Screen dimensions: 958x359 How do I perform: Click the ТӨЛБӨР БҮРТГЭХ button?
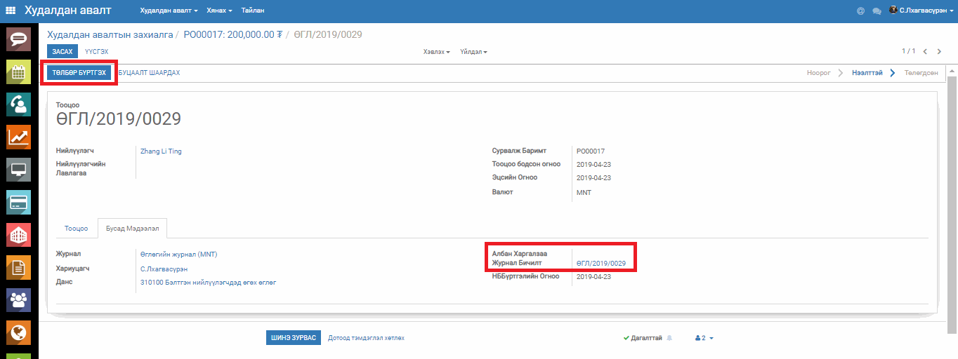click(x=79, y=73)
